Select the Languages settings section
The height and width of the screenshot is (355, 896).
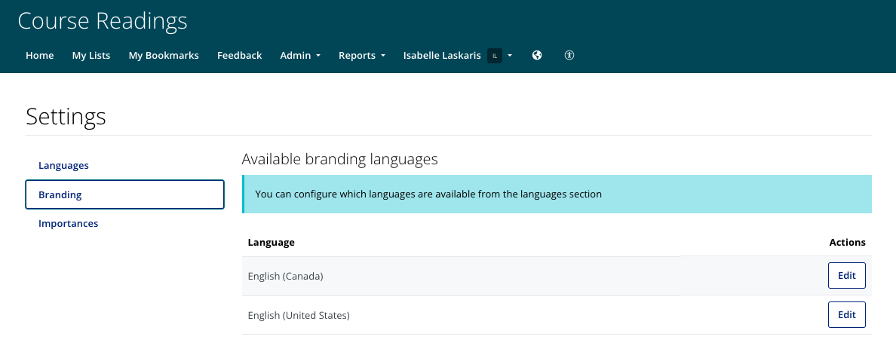[x=124, y=166]
